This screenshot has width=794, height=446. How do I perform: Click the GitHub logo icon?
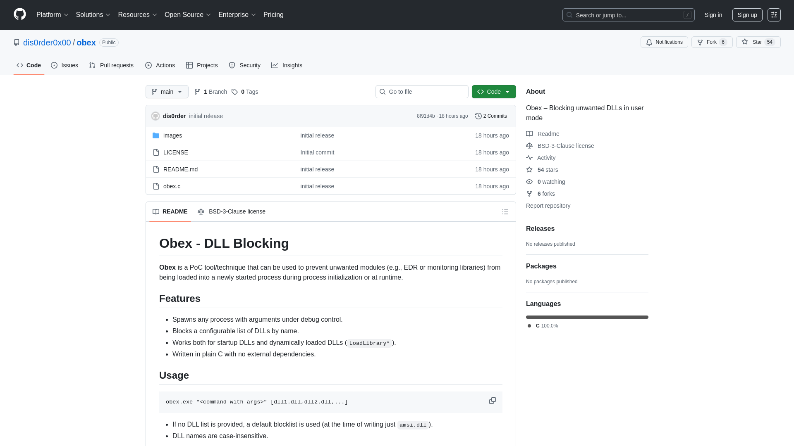point(20,14)
